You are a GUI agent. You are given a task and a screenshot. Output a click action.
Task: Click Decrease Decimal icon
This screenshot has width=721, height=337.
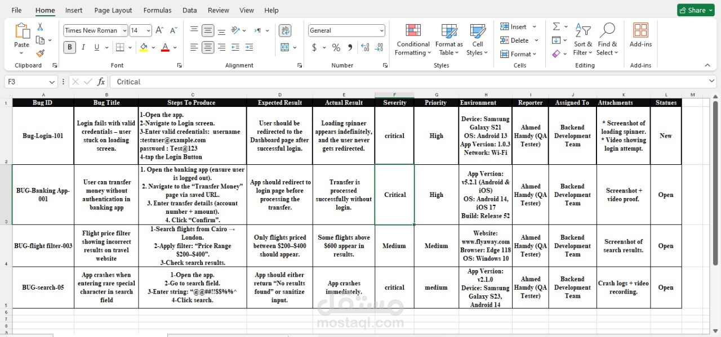coord(379,47)
